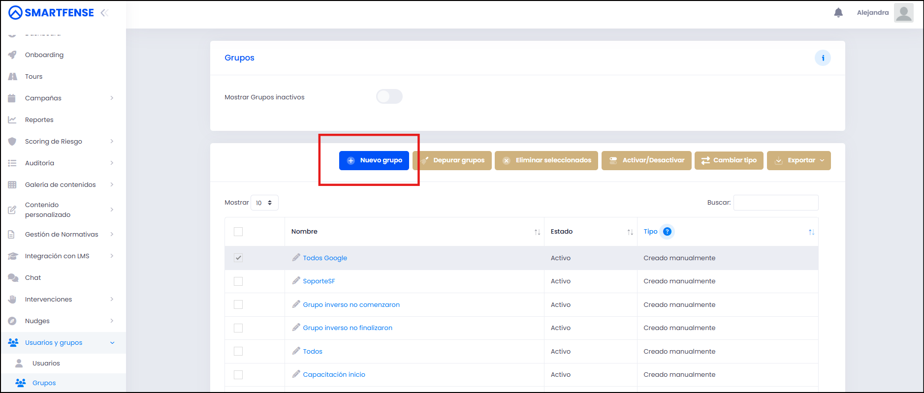Expand Gestión de Normativas chevron
The image size is (924, 393).
tap(112, 234)
